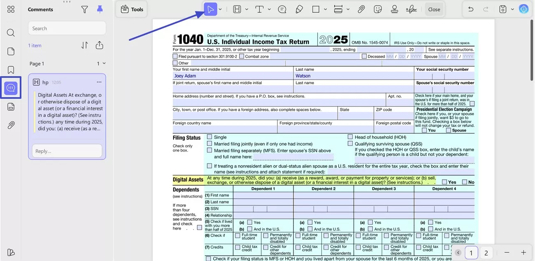
Task: Open the Tools menu
Action: point(132,9)
